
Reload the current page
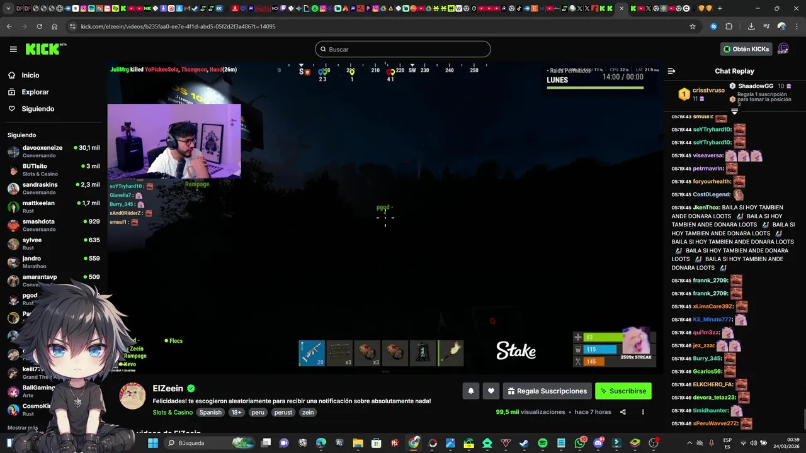pos(39,26)
